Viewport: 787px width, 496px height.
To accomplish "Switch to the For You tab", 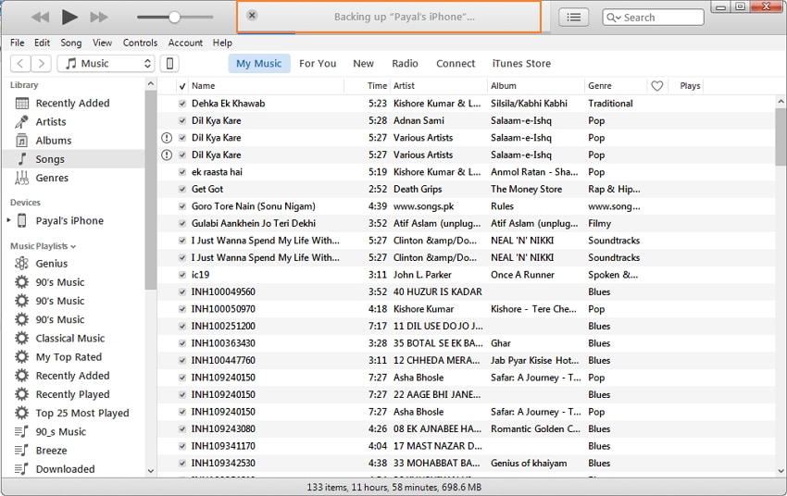I will tap(318, 63).
